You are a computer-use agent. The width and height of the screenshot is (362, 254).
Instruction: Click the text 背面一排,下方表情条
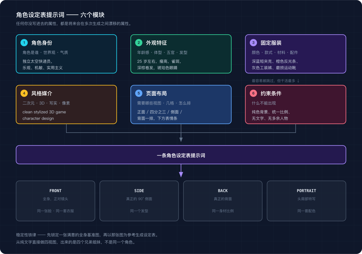[157, 118]
